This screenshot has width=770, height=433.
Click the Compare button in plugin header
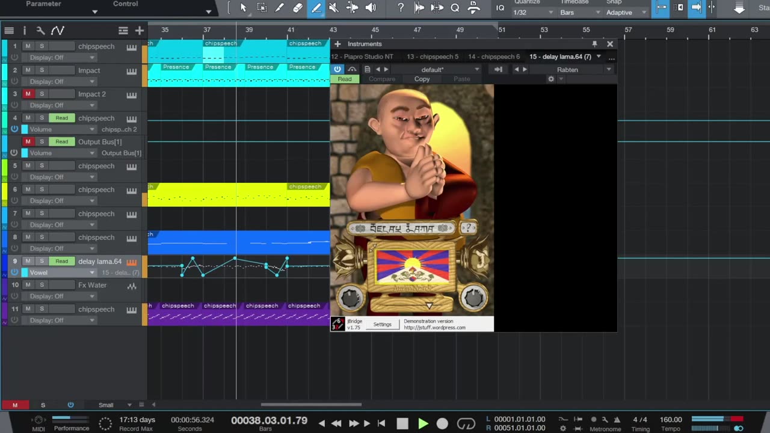pyautogui.click(x=382, y=79)
